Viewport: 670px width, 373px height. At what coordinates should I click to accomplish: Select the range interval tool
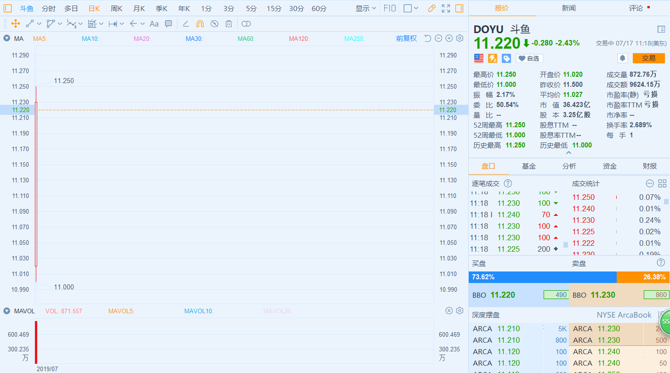(113, 24)
